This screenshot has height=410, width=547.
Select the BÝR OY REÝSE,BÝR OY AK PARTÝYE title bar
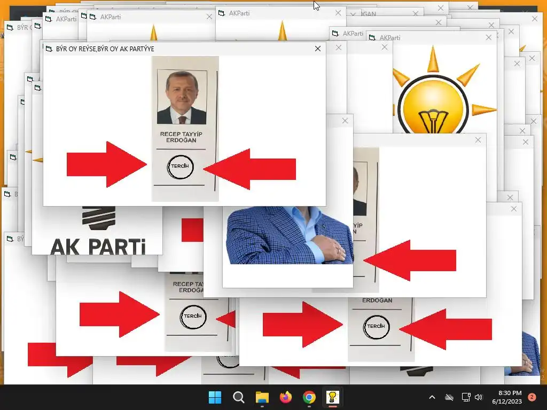click(184, 49)
